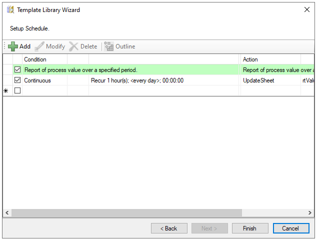The width and height of the screenshot is (318, 241).
Task: Click the scroll left arrow
Action: [x=7, y=212]
